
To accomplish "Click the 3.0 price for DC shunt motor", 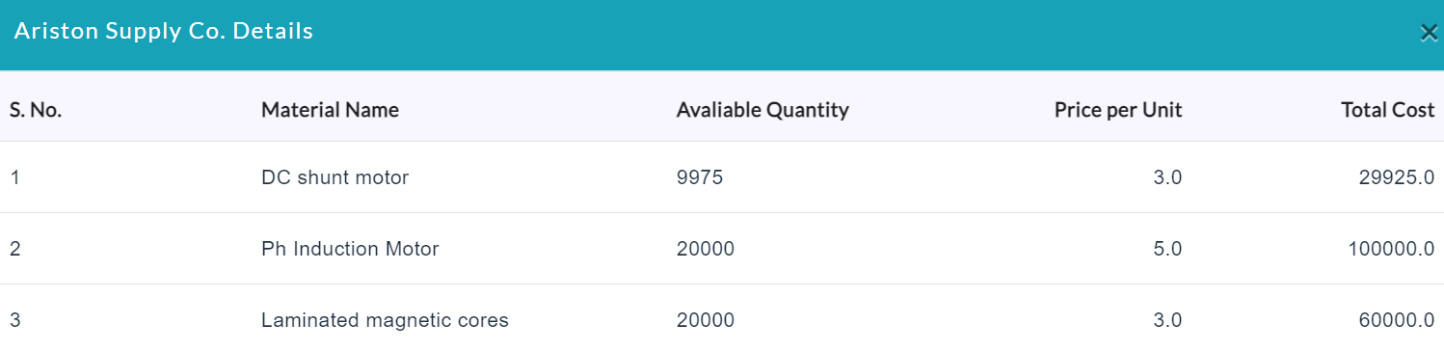I will (x=1167, y=177).
